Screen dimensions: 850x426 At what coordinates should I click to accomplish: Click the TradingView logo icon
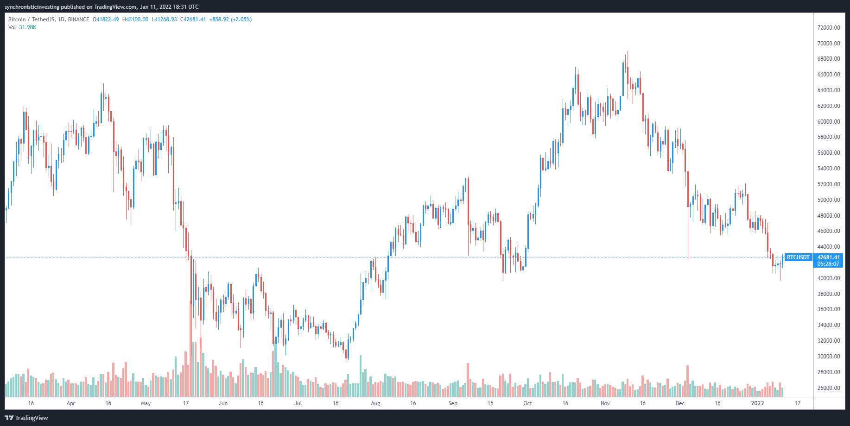9,418
